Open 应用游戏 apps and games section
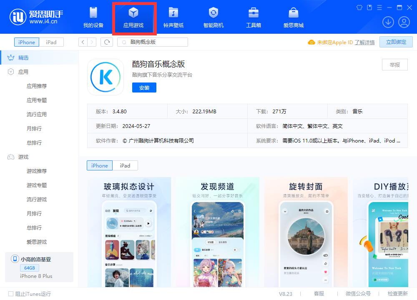This screenshot has height=300, width=417. 133,17
